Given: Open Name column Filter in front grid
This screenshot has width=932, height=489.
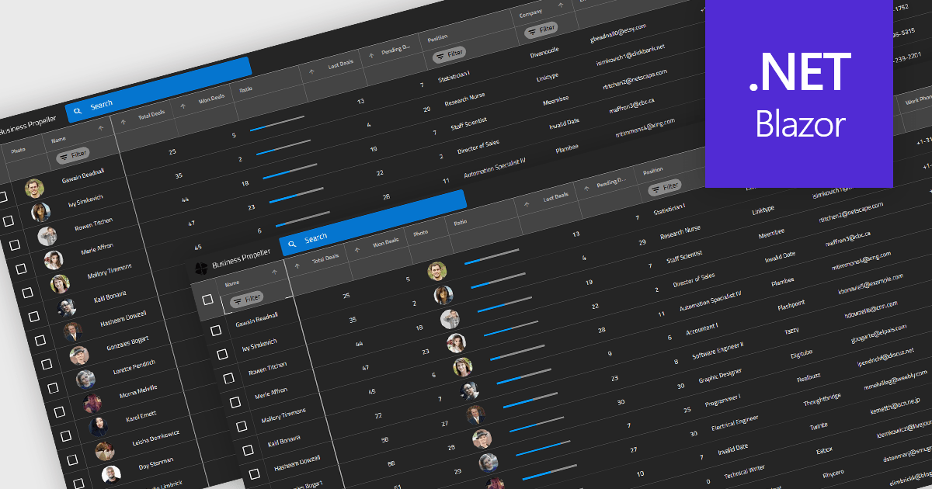Looking at the screenshot, I should (x=248, y=298).
